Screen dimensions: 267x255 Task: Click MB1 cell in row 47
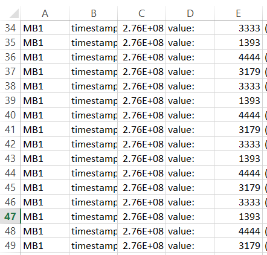click(45, 216)
